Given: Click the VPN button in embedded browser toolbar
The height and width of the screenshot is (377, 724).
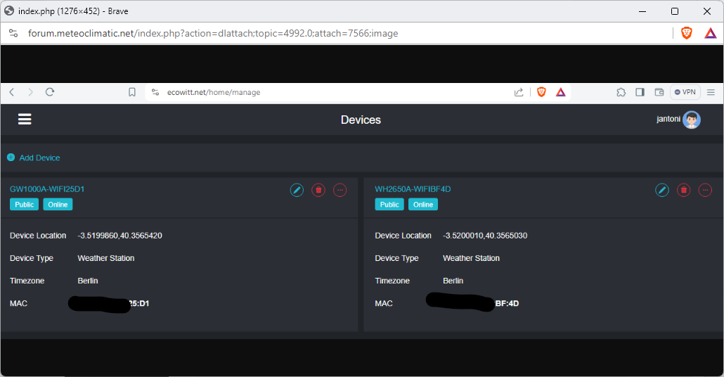Looking at the screenshot, I should point(685,92).
